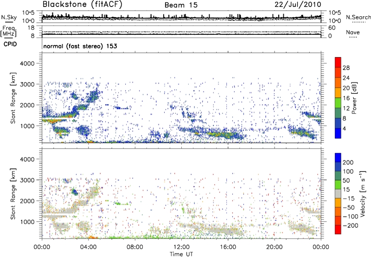Viewport: 371px width, 257px height.
Task: Click "Slant Range [km]" label of velocity panel
Action: pos(13,194)
